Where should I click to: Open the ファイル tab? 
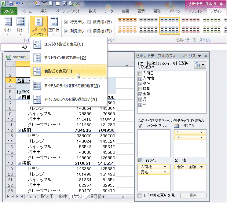click(9, 11)
